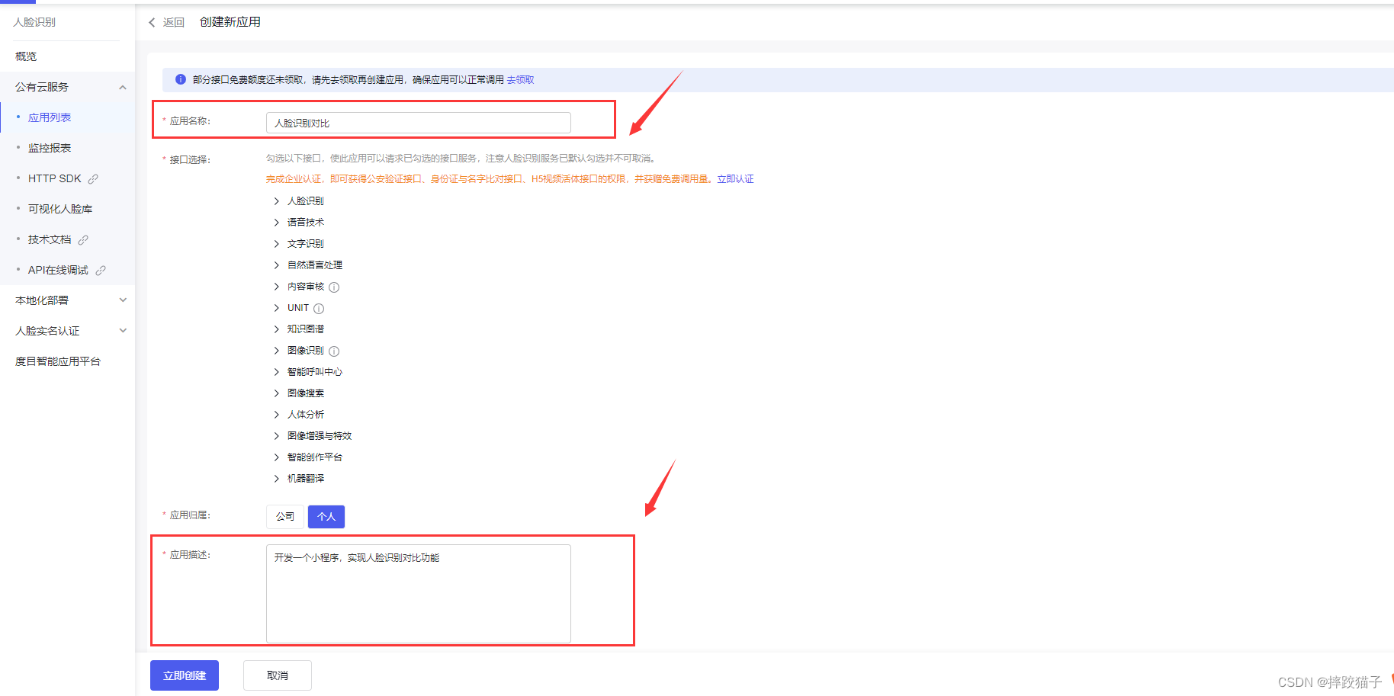The image size is (1394, 696).
Task: Collapse the 公有云服务 sidebar section
Action: (x=123, y=87)
